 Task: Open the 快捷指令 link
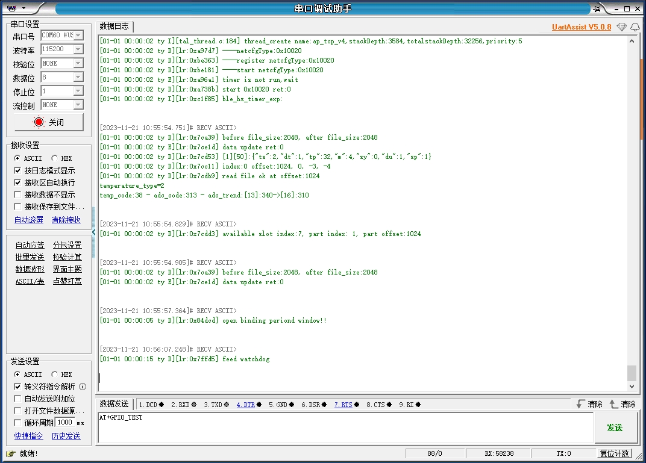tap(28, 436)
